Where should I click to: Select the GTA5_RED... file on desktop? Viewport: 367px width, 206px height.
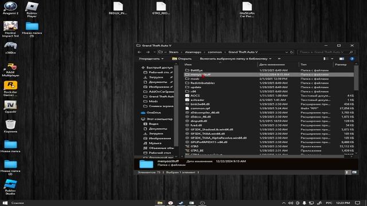click(161, 9)
